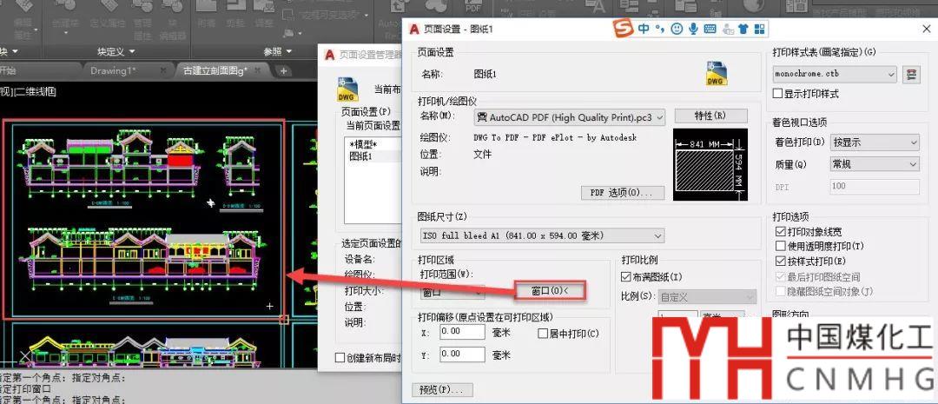Click the X offset input field
938x404 pixels.
pos(461,332)
